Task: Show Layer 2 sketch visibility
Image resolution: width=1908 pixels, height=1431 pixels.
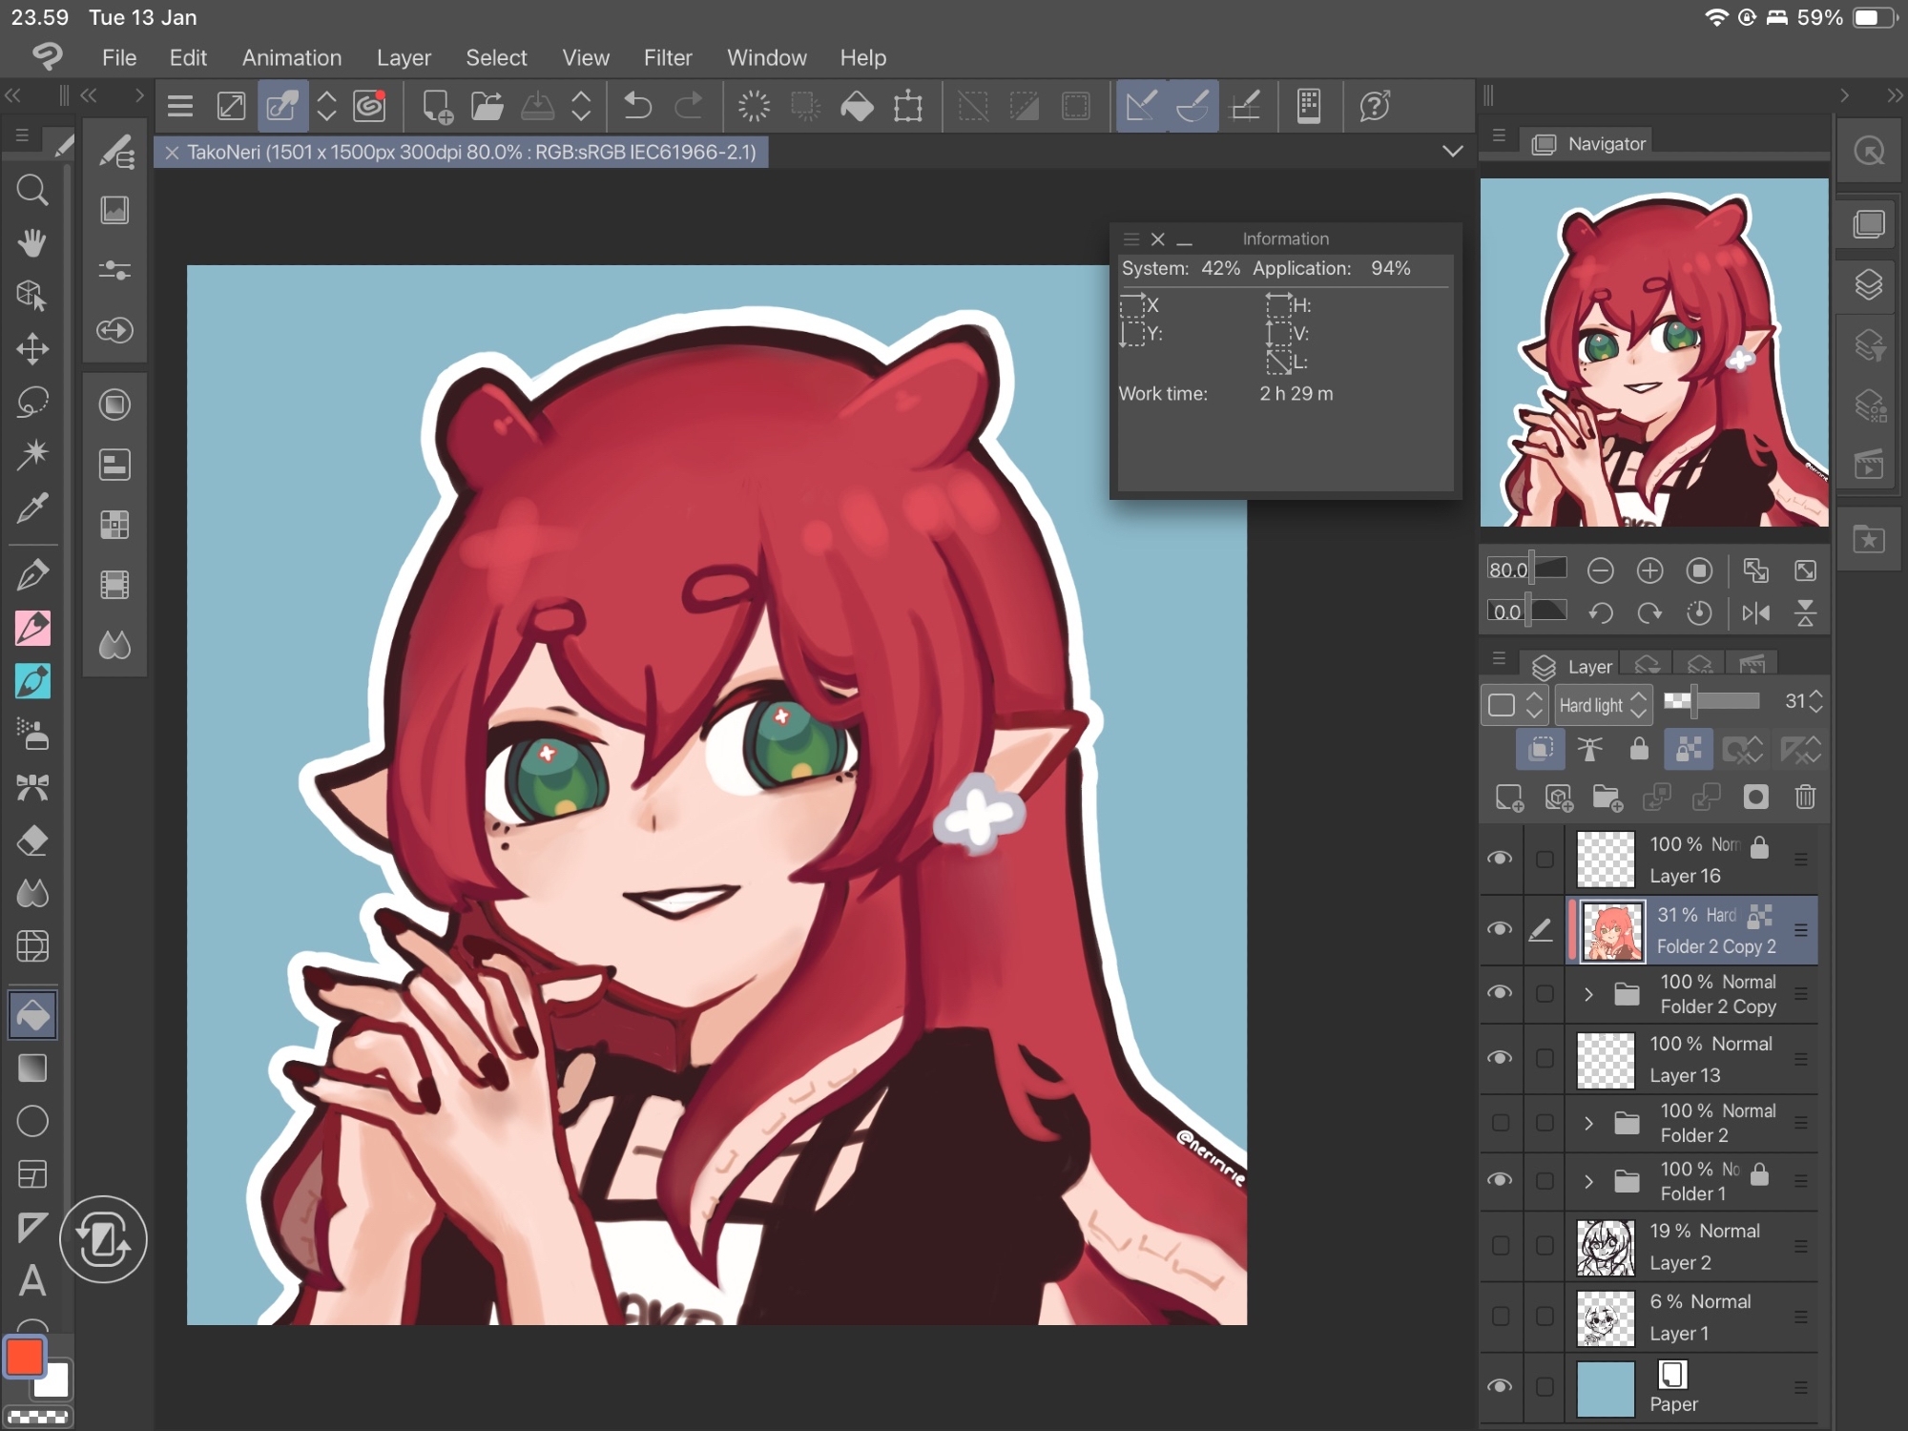Action: coord(1500,1246)
